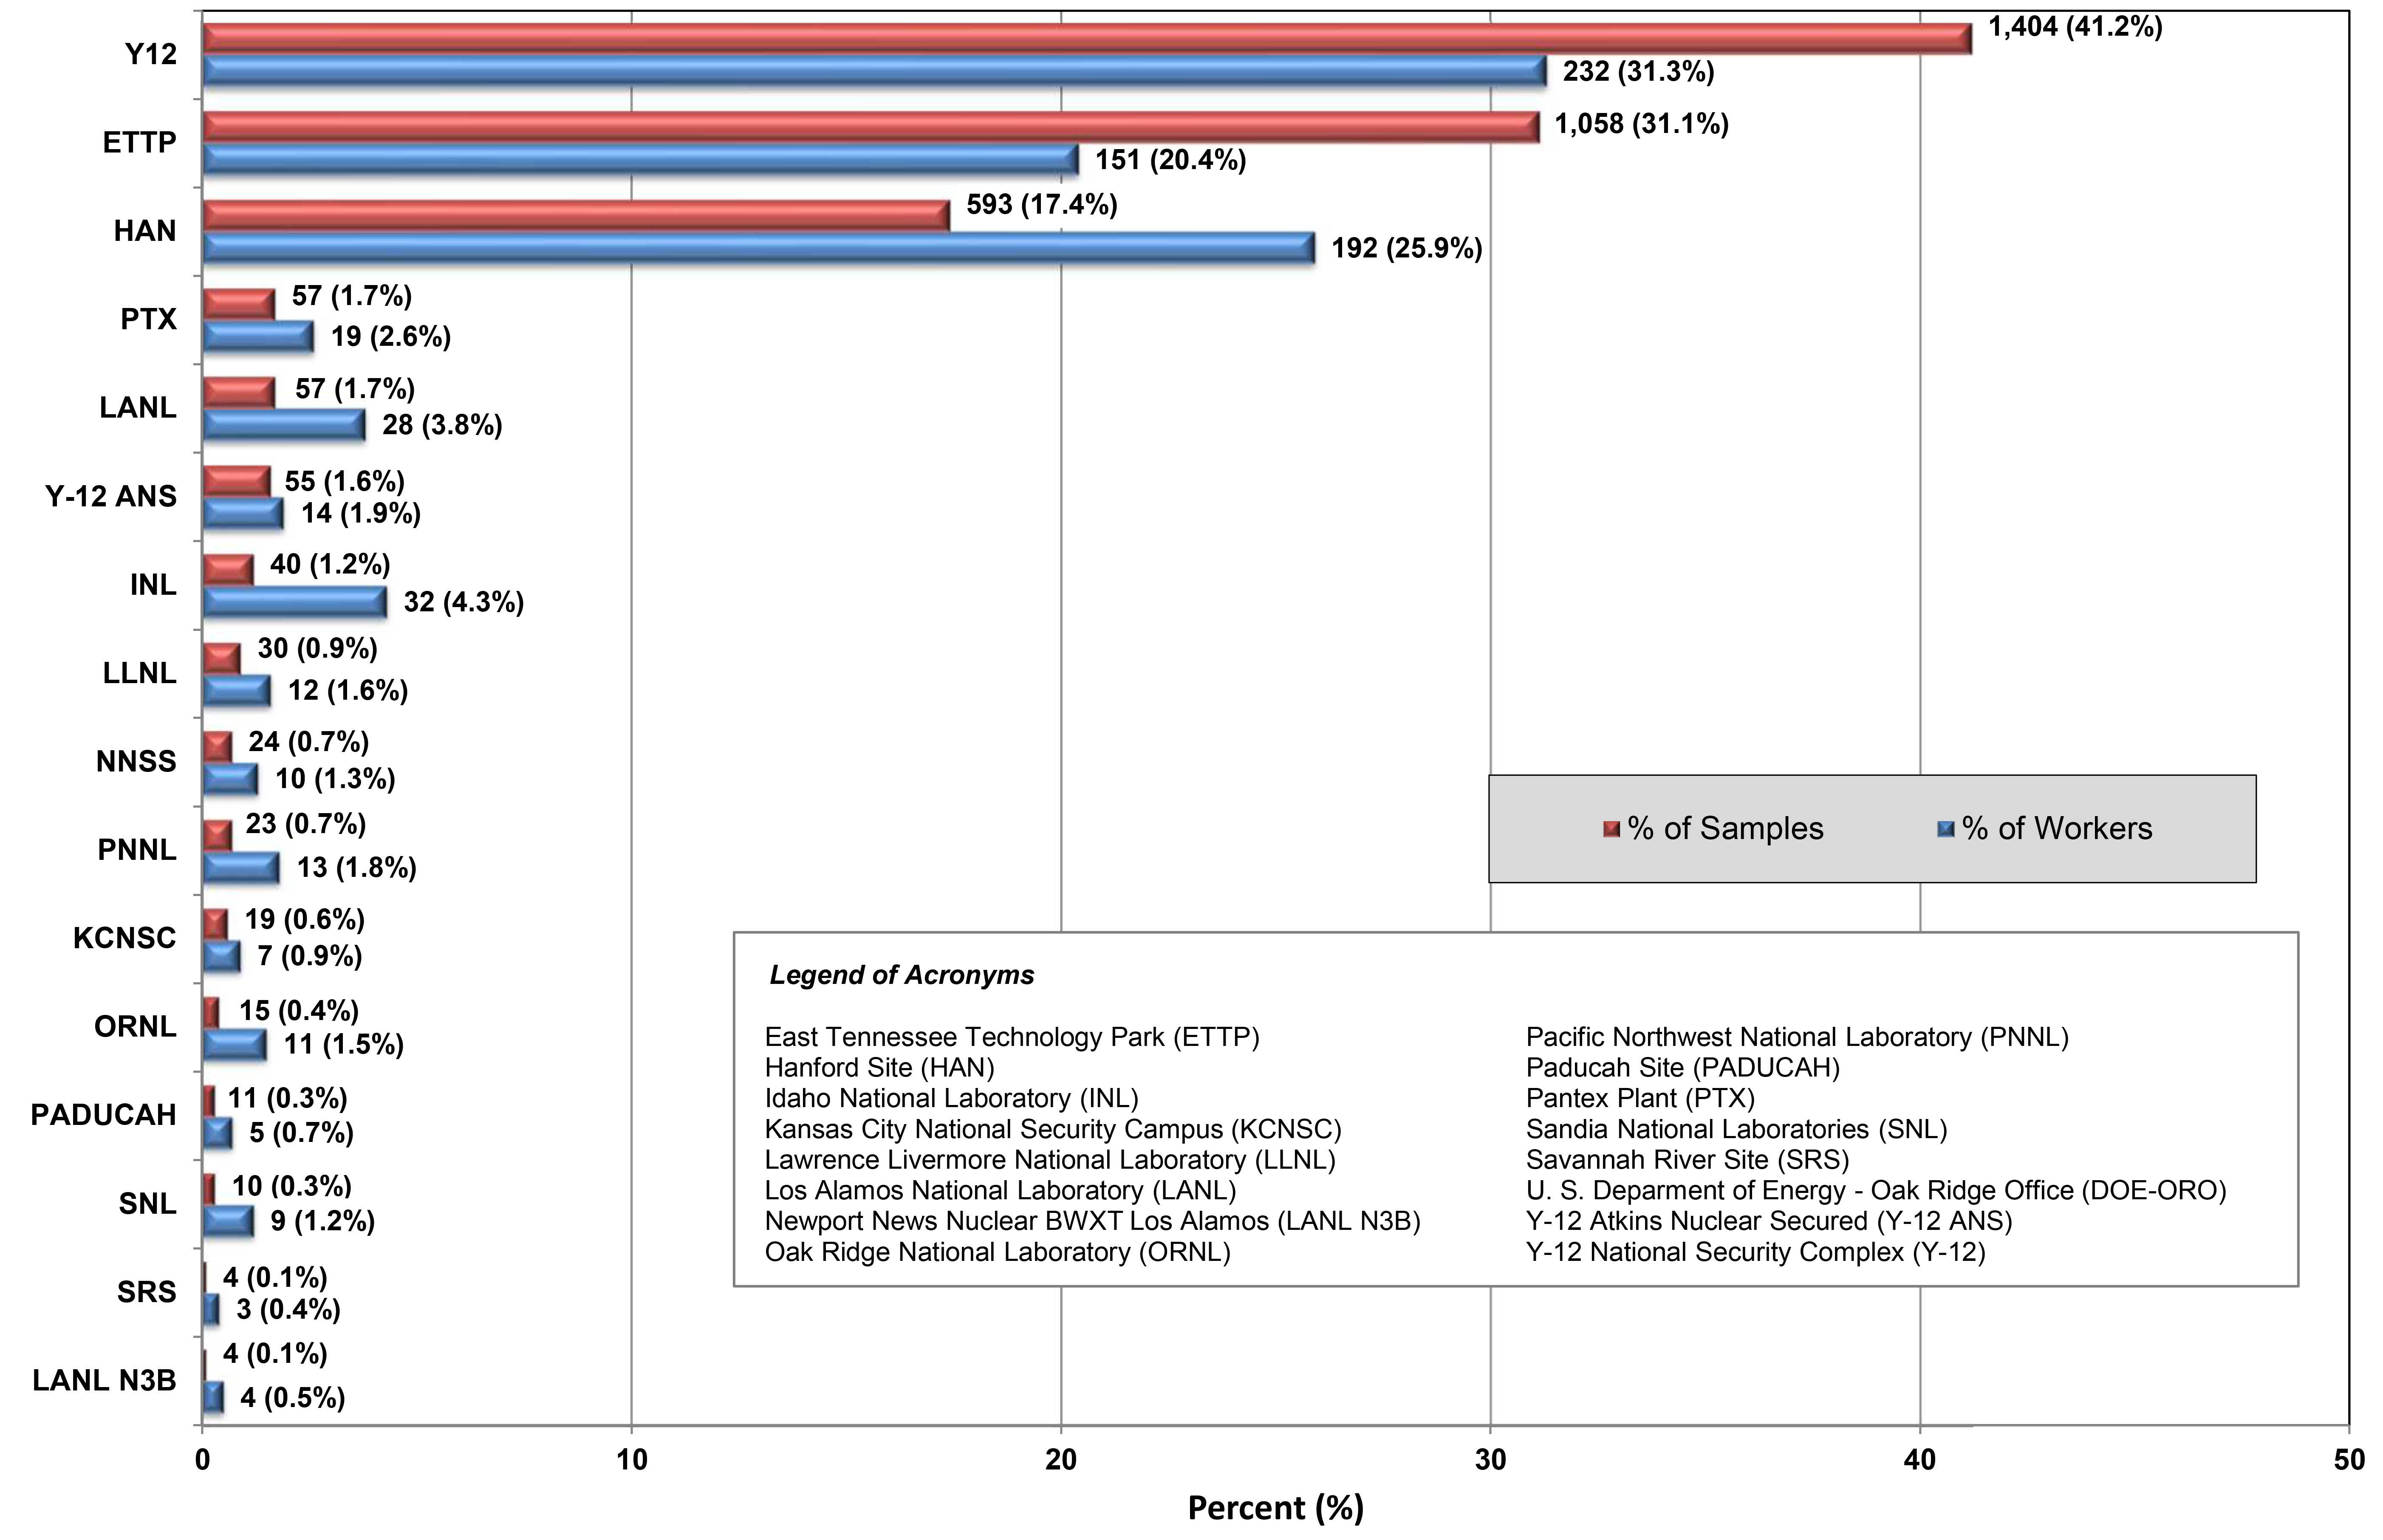Click the '12 (1.6%)' LLNL workers label
Screen dimensions: 2383x1540
(x=348, y=691)
